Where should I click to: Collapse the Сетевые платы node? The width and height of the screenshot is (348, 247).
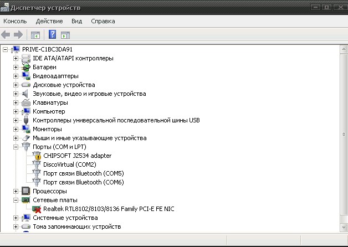point(16,200)
